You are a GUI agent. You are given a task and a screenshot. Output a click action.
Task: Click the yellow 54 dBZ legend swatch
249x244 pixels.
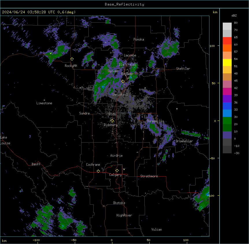click(227, 62)
